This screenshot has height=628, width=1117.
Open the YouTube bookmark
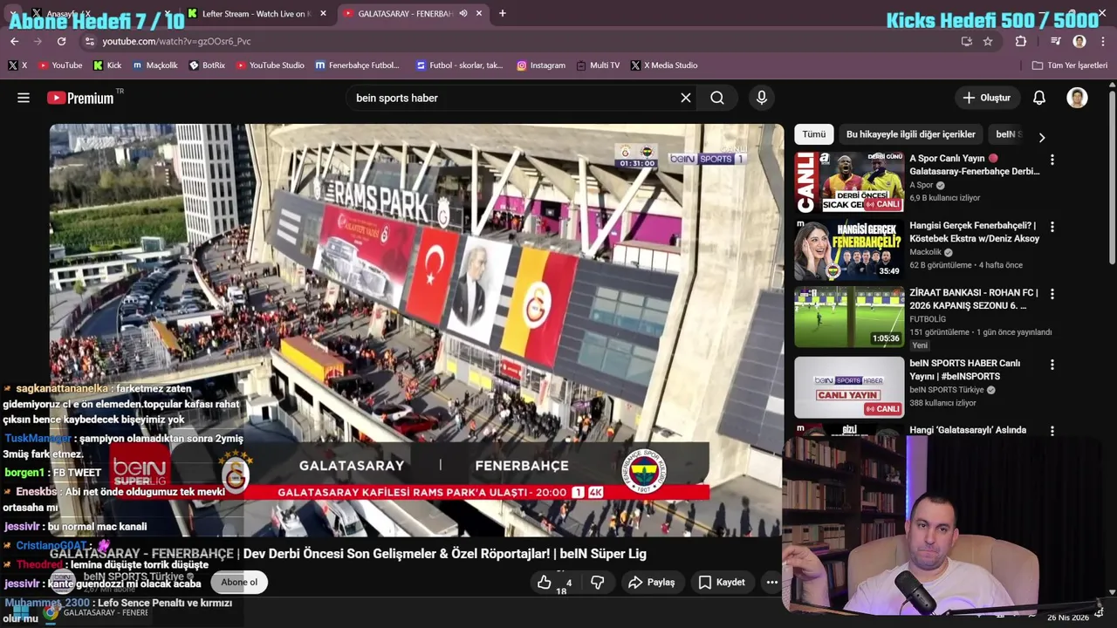pos(59,65)
